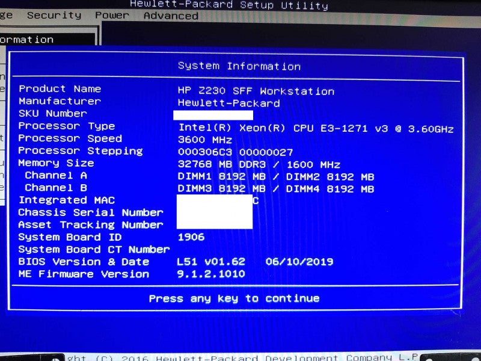Click the 'DIMM3 8192 MB / DIMM4 8192 MB' value
The image size is (481, 361).
point(276,189)
